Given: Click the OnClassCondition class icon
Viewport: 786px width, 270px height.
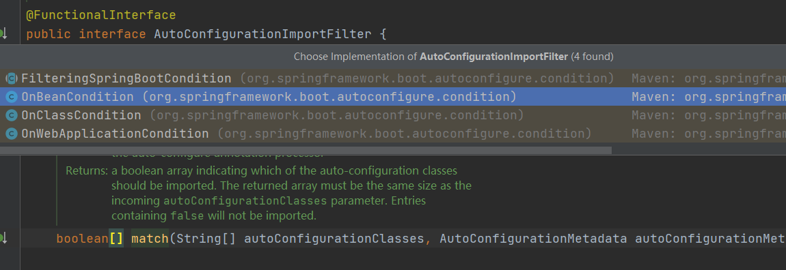Looking at the screenshot, I should click(x=12, y=115).
